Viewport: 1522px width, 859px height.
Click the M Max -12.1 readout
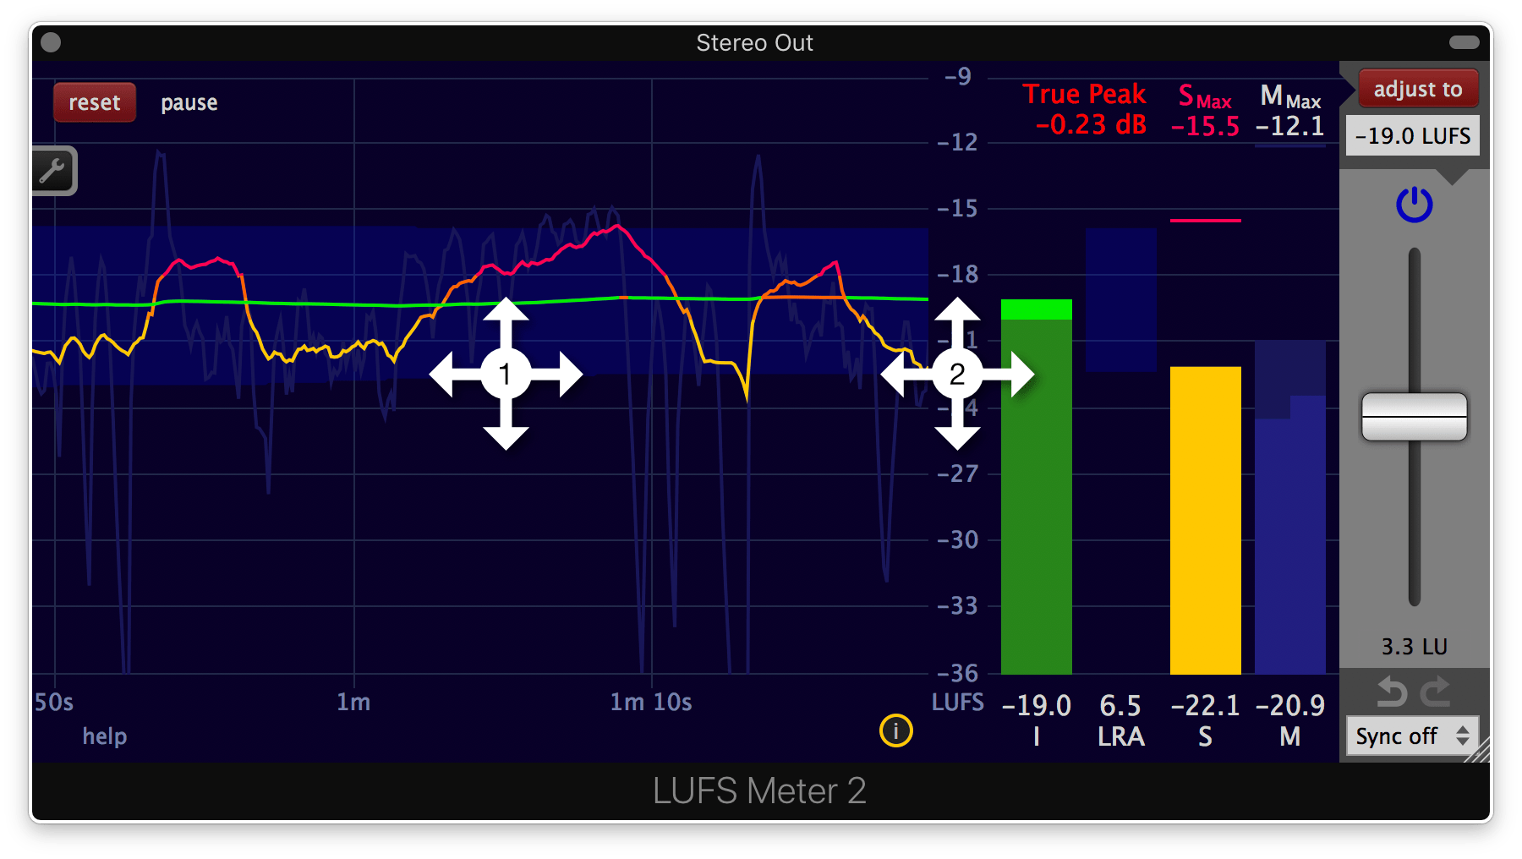click(1290, 111)
